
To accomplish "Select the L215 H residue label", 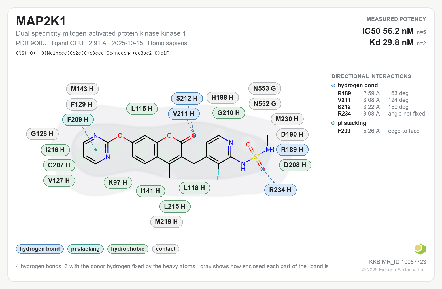I will 175,206.
